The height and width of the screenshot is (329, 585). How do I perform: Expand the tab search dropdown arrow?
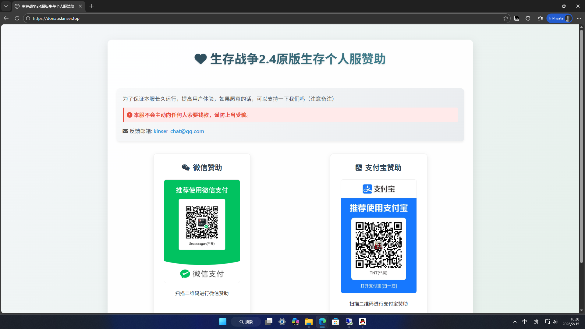pyautogui.click(x=6, y=6)
